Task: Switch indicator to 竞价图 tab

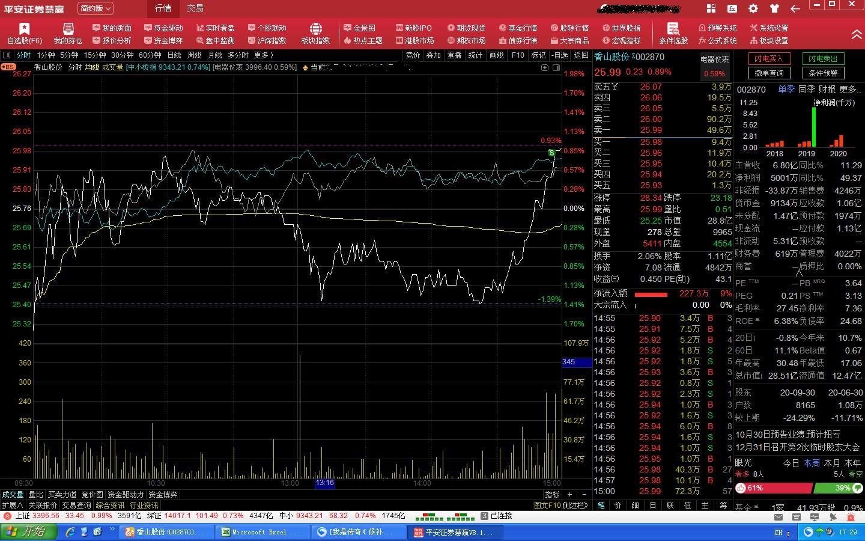Action: click(93, 494)
